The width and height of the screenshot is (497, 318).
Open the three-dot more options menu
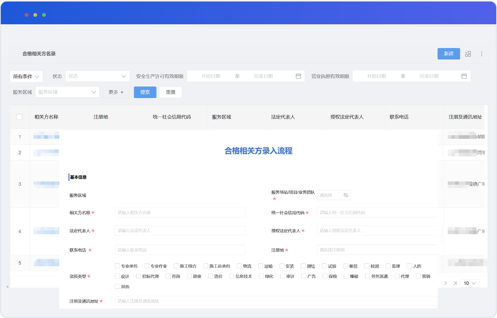pyautogui.click(x=482, y=54)
